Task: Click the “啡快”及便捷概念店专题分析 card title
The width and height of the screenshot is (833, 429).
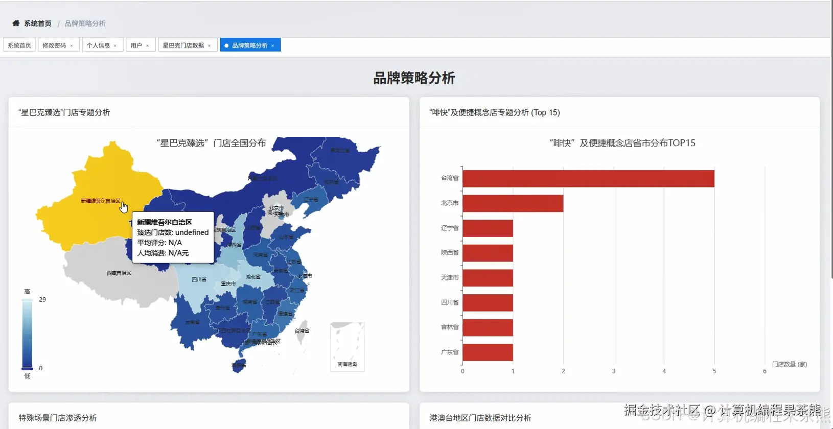Action: click(495, 112)
